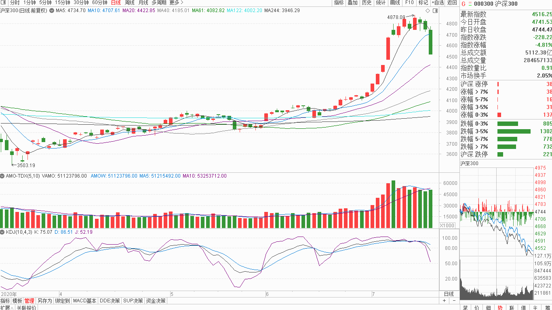The image size is (552, 310).
Task: Click the MA10: 4707.61 label
Action: pos(104,10)
